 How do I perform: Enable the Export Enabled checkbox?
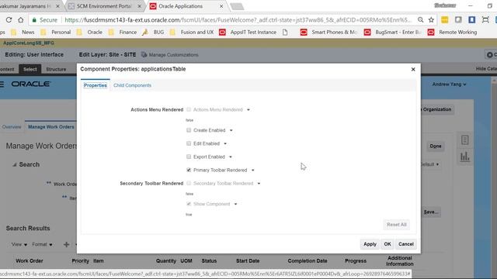tap(189, 157)
